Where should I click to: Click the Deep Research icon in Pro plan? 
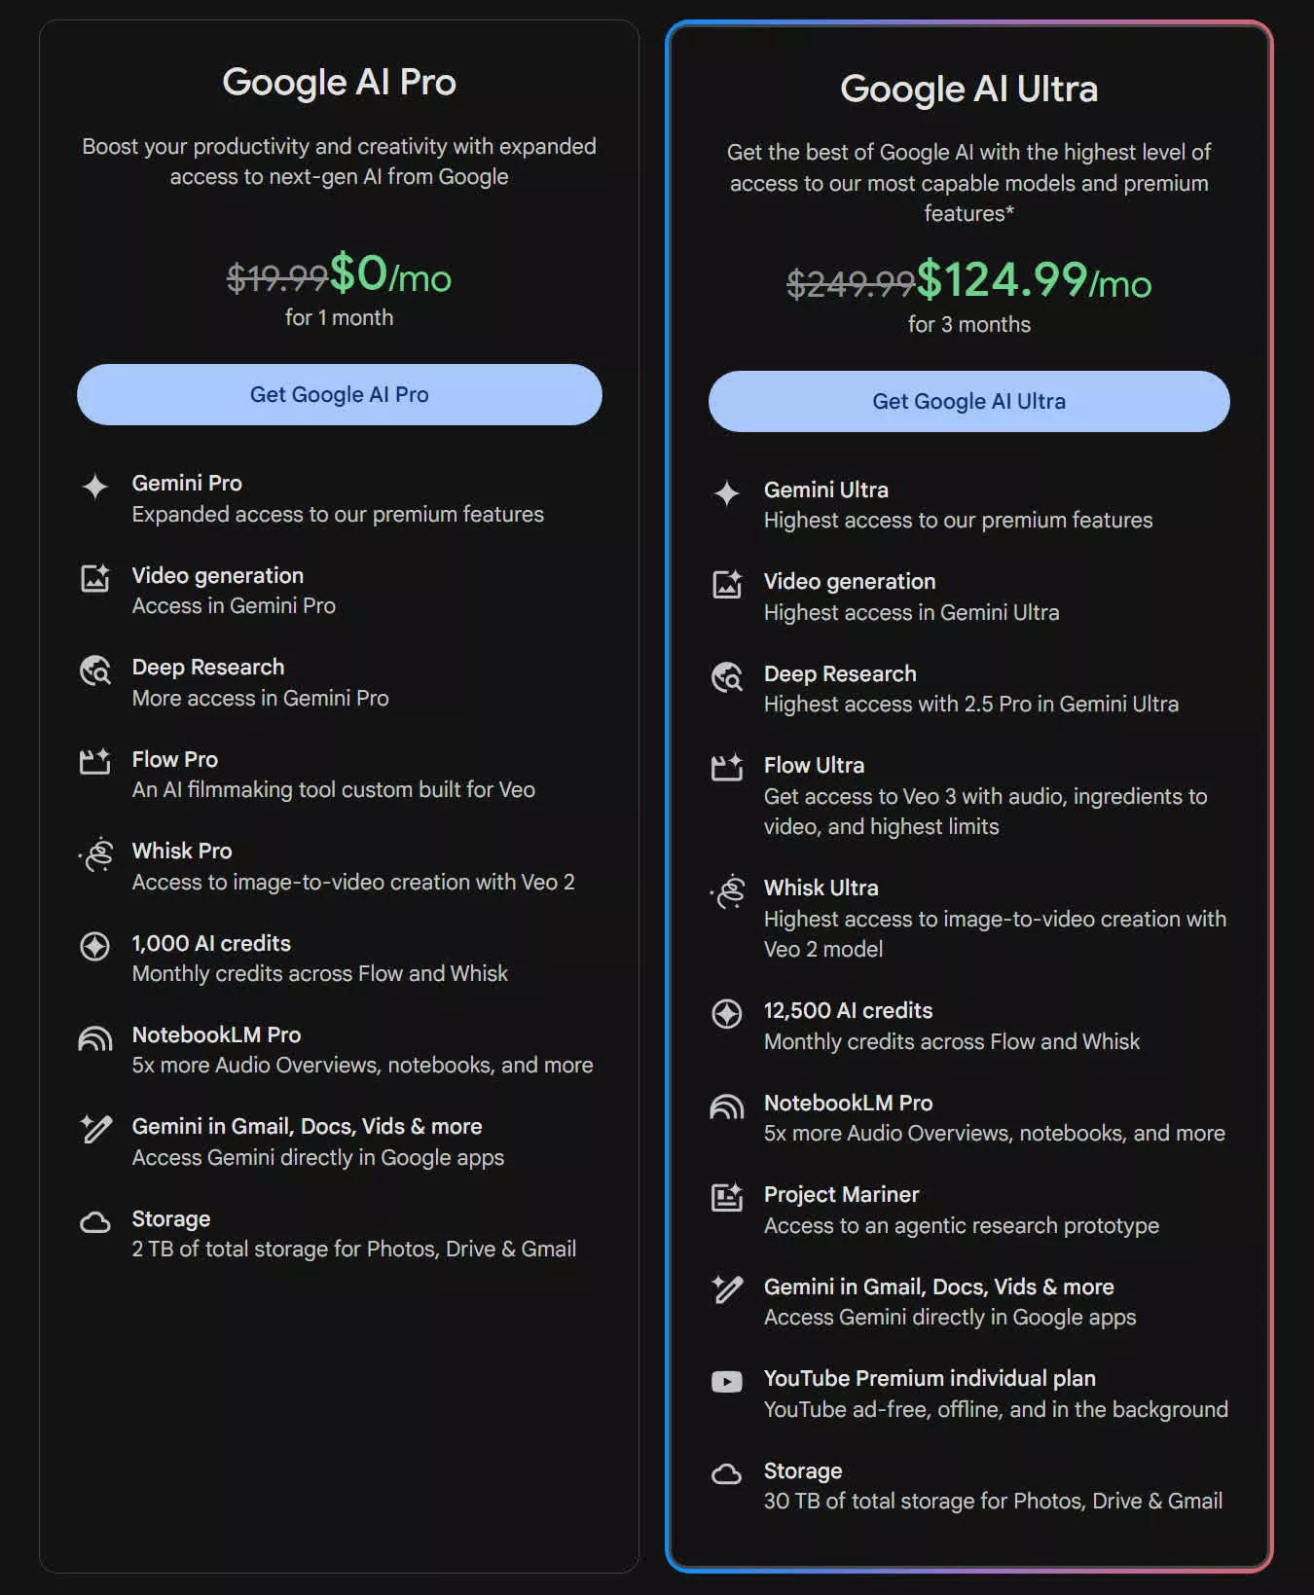[95, 671]
